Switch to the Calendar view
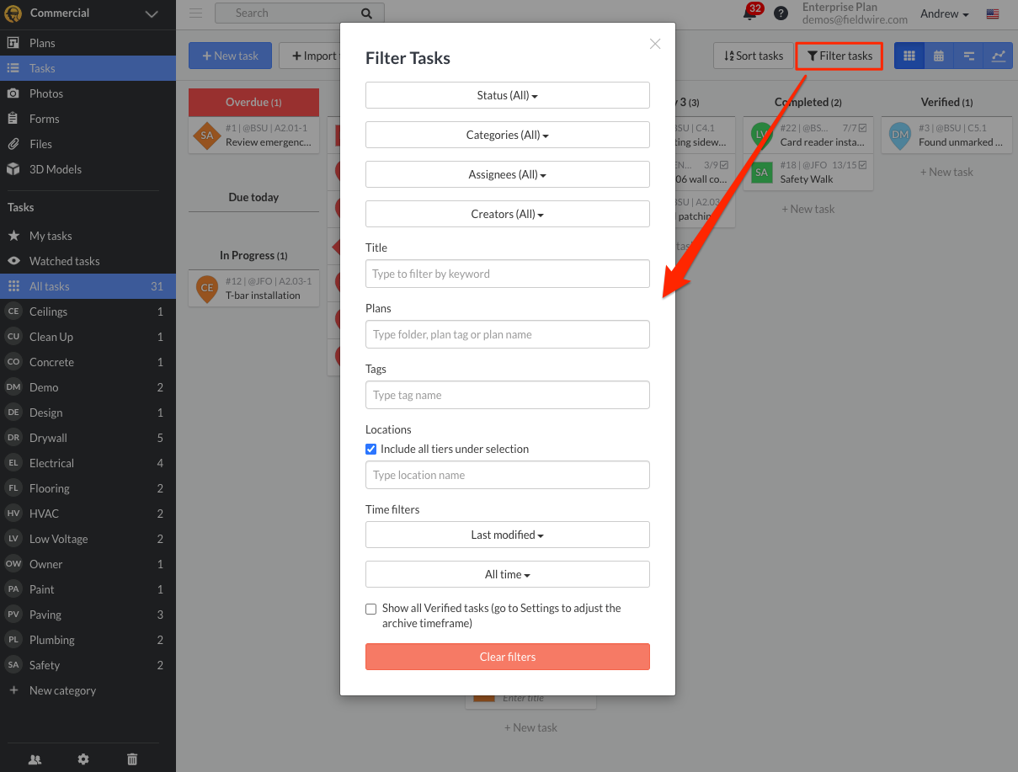The image size is (1018, 772). click(939, 55)
